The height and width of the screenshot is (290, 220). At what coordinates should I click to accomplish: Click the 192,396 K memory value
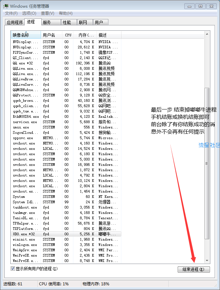point(85,63)
